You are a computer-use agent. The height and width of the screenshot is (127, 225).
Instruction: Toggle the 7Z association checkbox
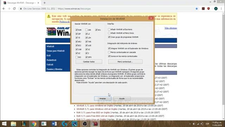(x=77, y=38)
